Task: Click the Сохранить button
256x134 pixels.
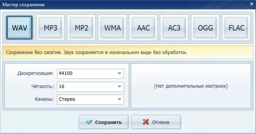Action: click(x=104, y=122)
